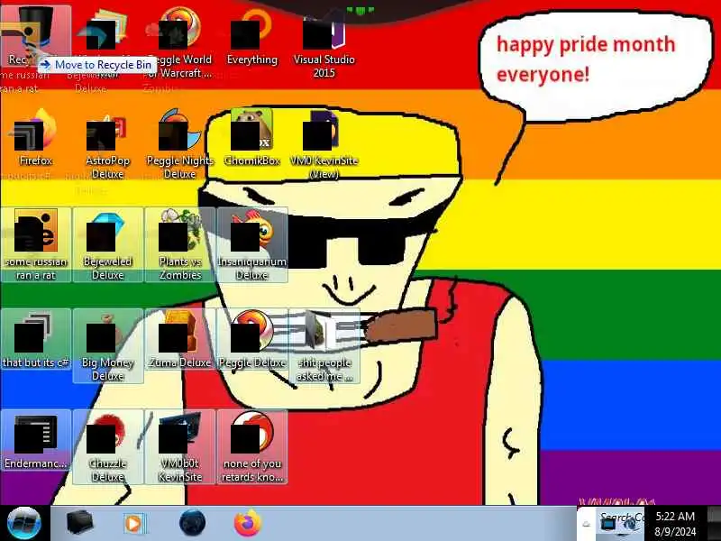Launch Windows Media Player from the taskbar

[134, 524]
